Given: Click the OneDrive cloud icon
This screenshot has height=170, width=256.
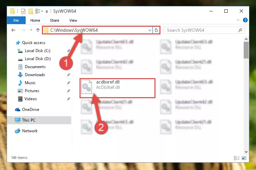Looking at the screenshot, I should 17,110.
